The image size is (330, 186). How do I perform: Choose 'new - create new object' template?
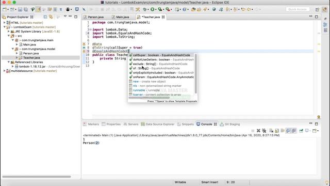(x=161, y=82)
